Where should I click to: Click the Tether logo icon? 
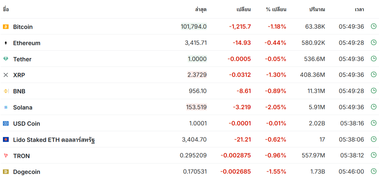pyautogui.click(x=6, y=59)
